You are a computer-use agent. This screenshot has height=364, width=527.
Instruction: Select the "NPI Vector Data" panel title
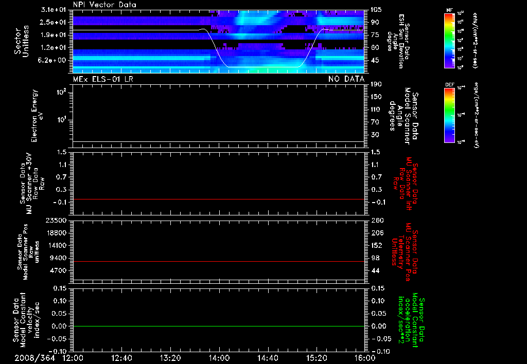(x=104, y=5)
